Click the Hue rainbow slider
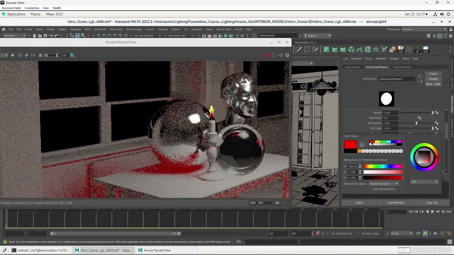Viewport: 454px width, 255px height. pyautogui.click(x=383, y=166)
